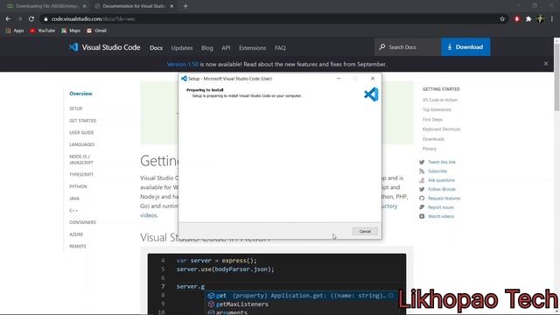This screenshot has width=560, height=315.
Task: Select Overview in docs sidebar
Action: pyautogui.click(x=80, y=94)
